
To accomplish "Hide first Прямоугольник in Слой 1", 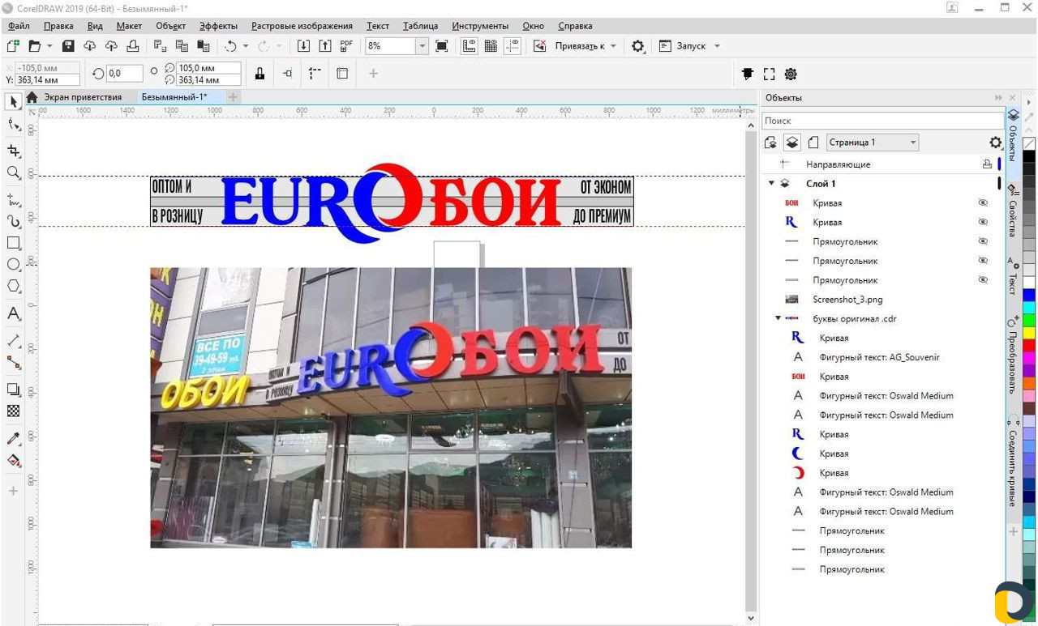I will [983, 241].
